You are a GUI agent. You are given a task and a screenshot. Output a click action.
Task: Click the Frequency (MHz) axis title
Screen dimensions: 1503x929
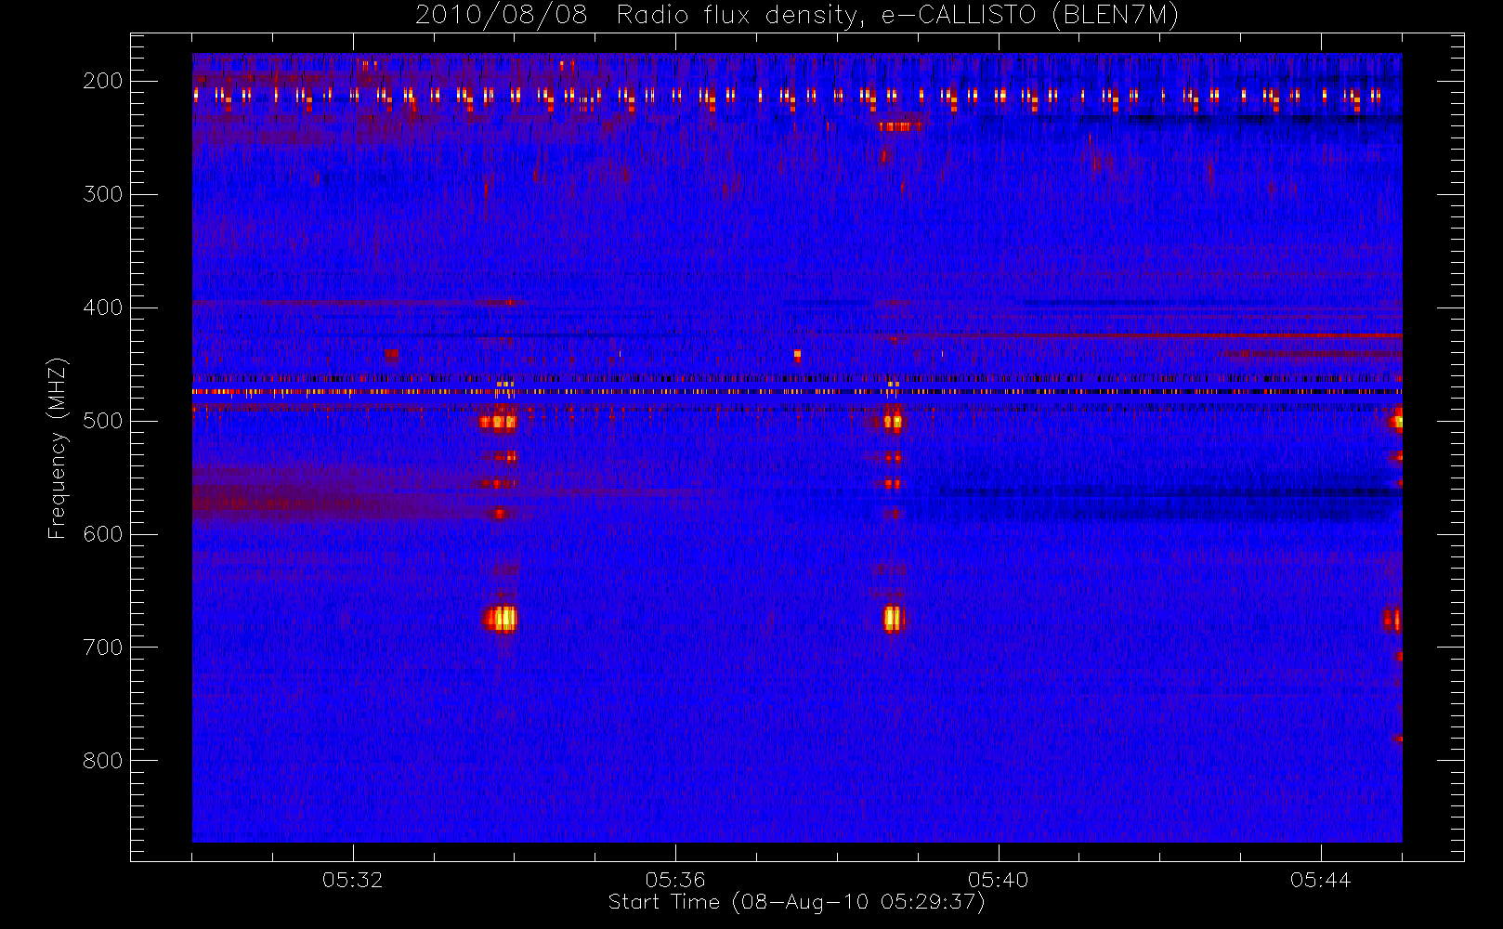click(x=58, y=448)
